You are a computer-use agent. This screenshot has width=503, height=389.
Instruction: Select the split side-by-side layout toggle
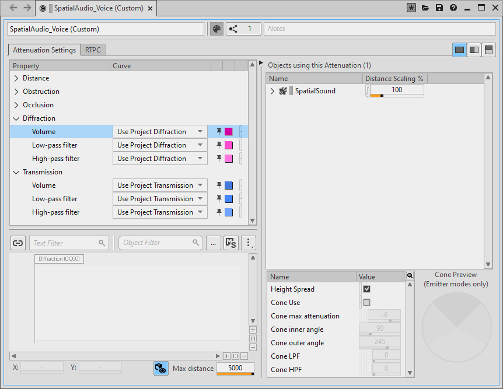pyautogui.click(x=474, y=50)
